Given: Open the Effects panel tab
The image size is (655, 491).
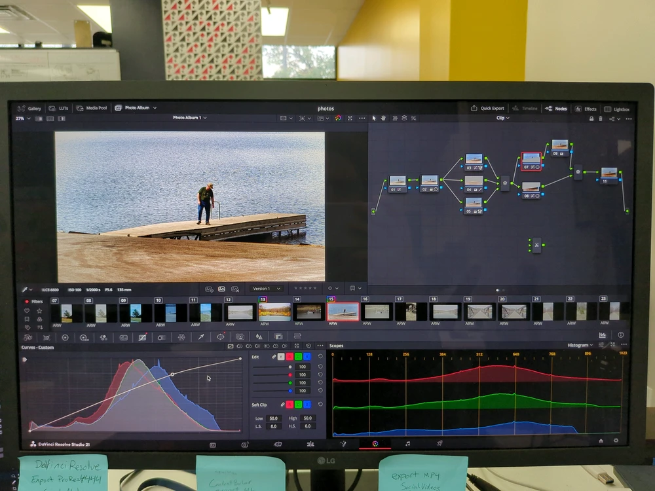Looking at the screenshot, I should 586,109.
